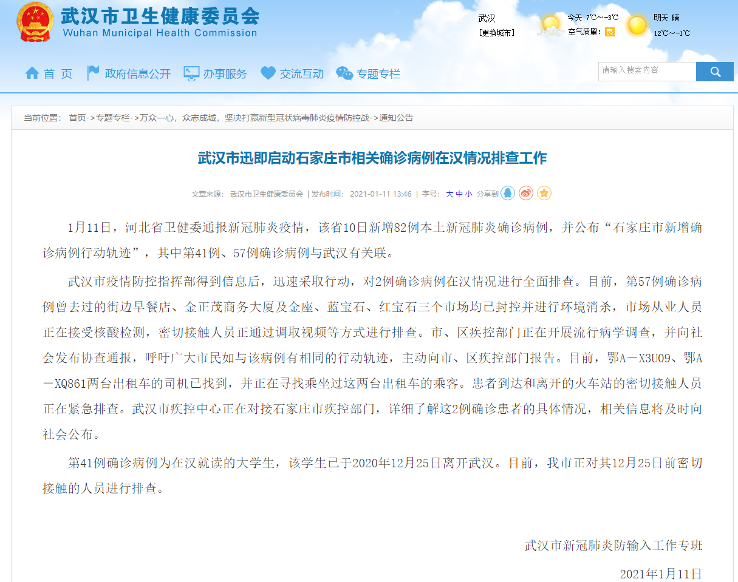
Task: Share article via QQ penguin icon
Action: pyautogui.click(x=507, y=194)
